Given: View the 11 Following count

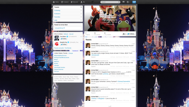Looking at the screenshot, I should pos(97,34).
